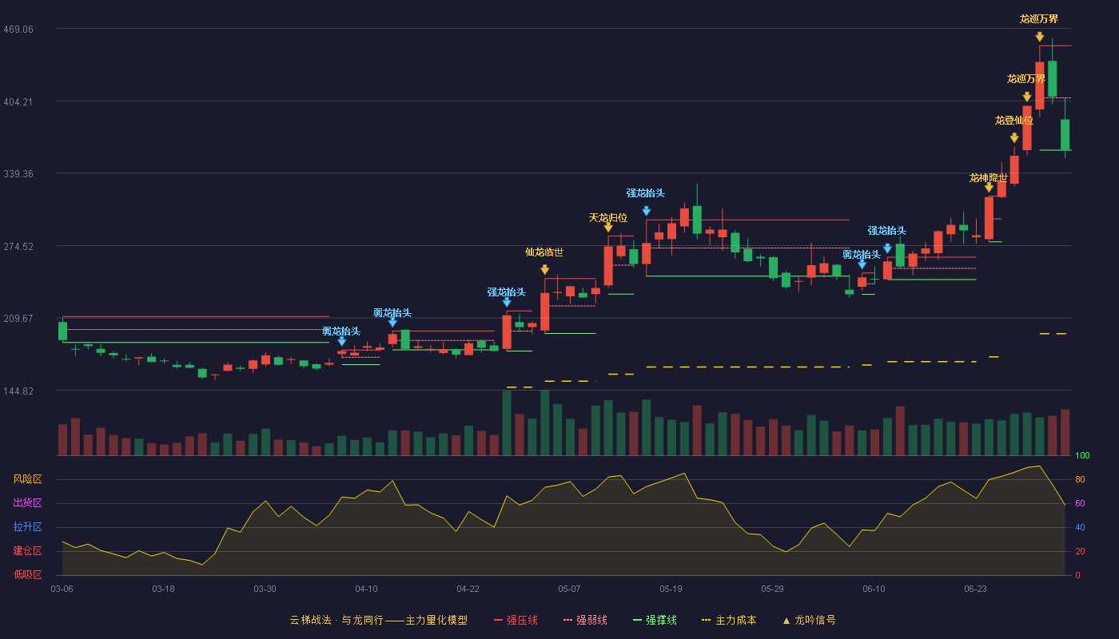
Task: Click the blue 勇龙抬头 arrow just before 04-10
Action: click(341, 341)
